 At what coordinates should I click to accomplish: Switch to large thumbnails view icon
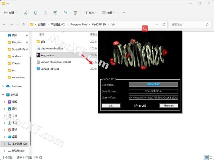[210, 157]
